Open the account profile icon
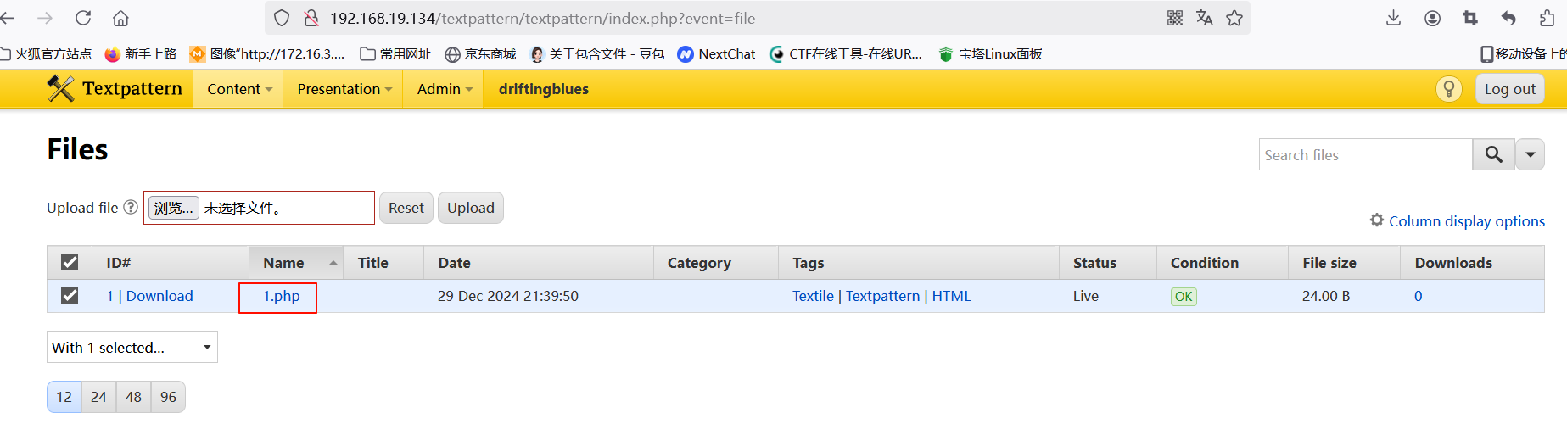This screenshot has width=1567, height=435. [x=1432, y=18]
